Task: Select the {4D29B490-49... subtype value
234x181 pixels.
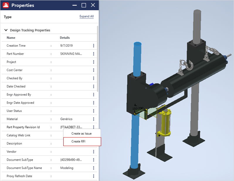Action: [x=71, y=160]
